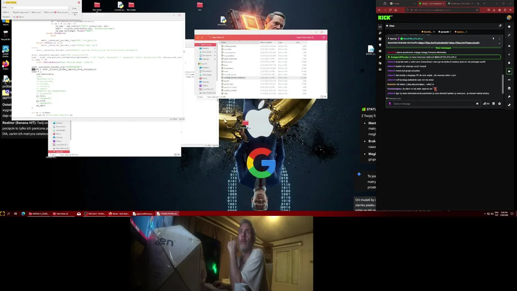
Task: Open the Firefox downloads panel icon
Action: pos(494,10)
